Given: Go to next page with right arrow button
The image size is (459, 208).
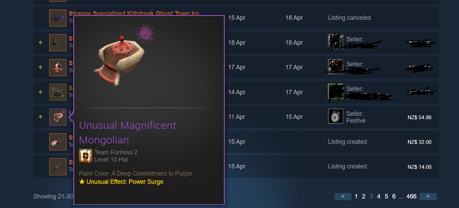Looking at the screenshot, I should [x=428, y=196].
